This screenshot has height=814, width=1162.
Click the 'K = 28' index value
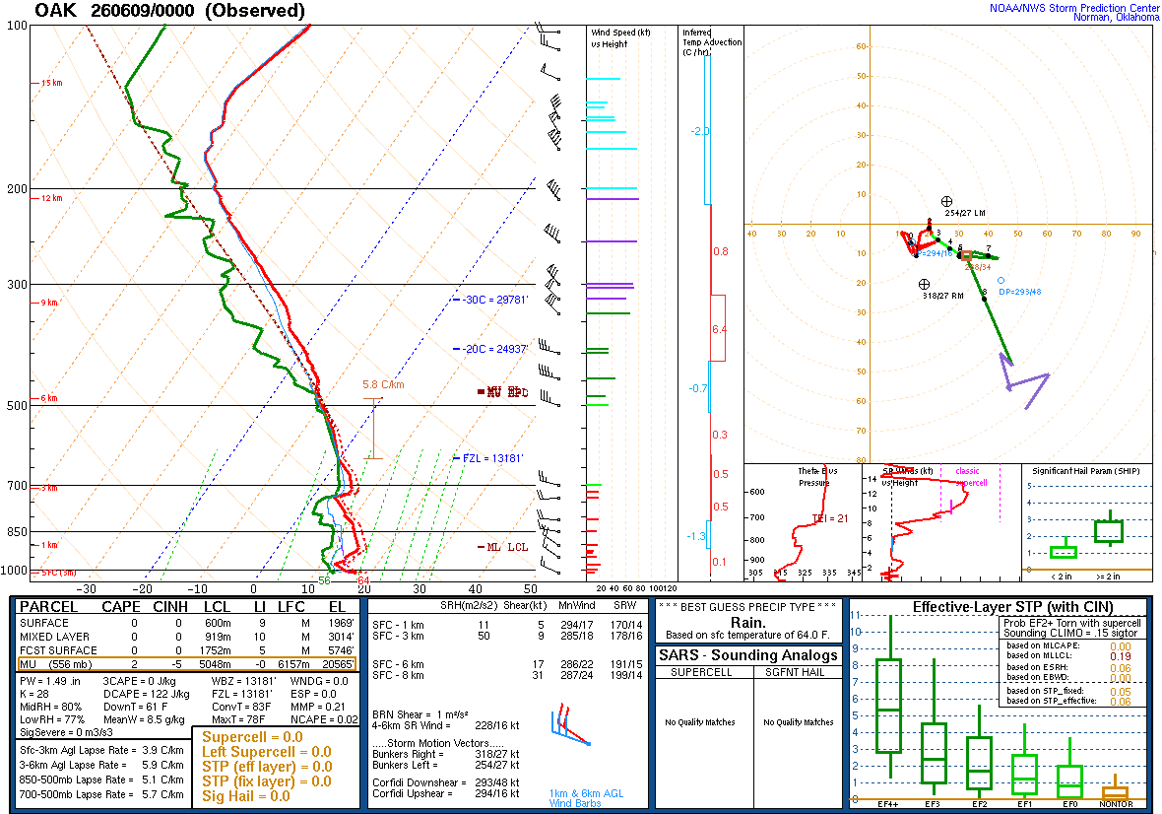[34, 694]
